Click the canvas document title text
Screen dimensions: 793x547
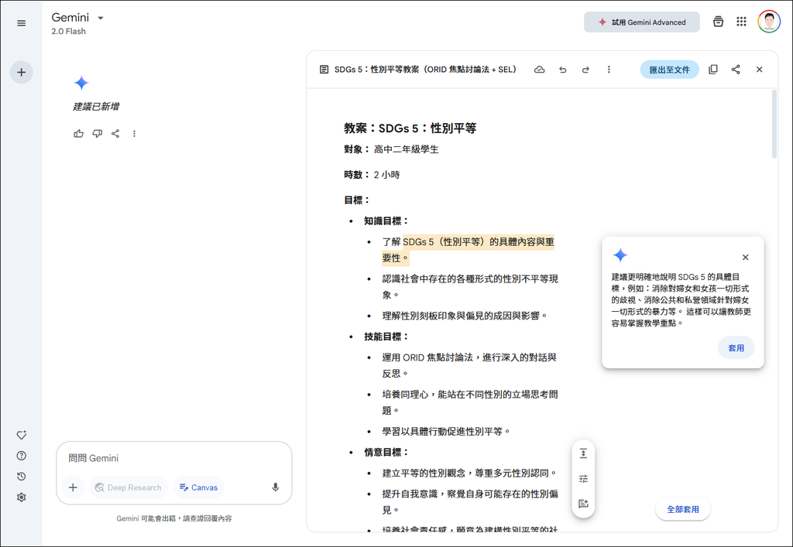tap(425, 70)
